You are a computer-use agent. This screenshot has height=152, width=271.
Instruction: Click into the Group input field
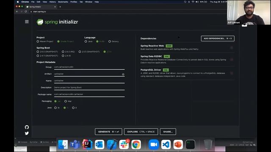(x=89, y=67)
